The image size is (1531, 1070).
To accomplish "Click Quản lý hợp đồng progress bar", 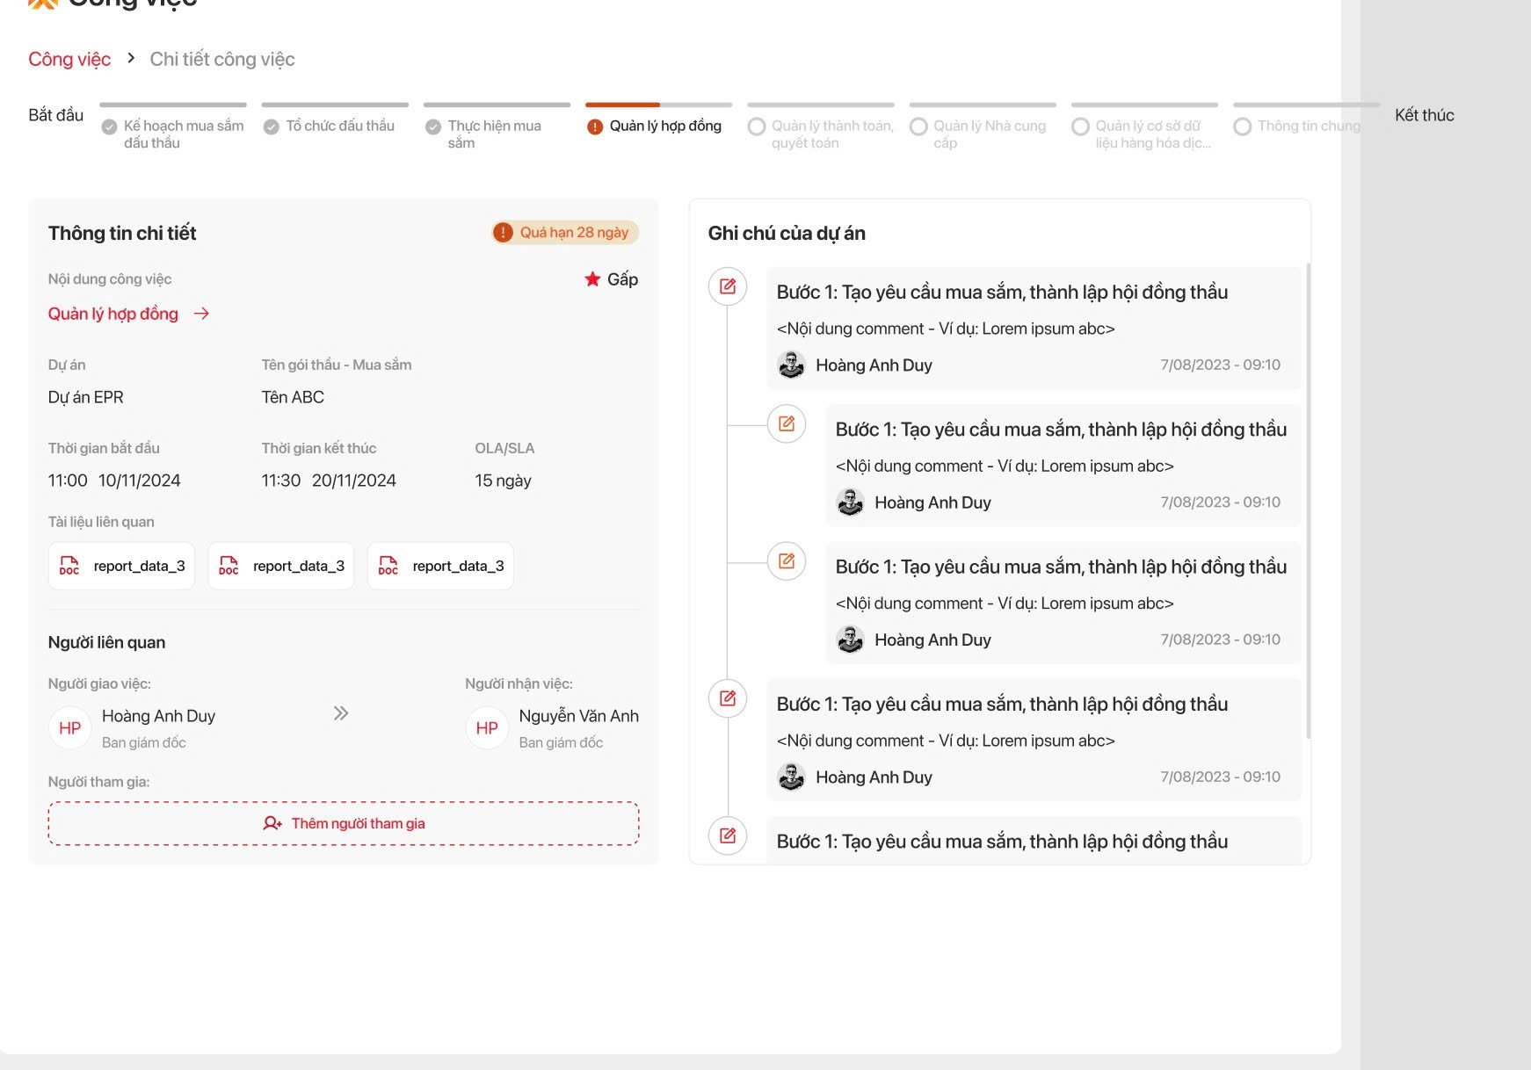I will click(658, 105).
